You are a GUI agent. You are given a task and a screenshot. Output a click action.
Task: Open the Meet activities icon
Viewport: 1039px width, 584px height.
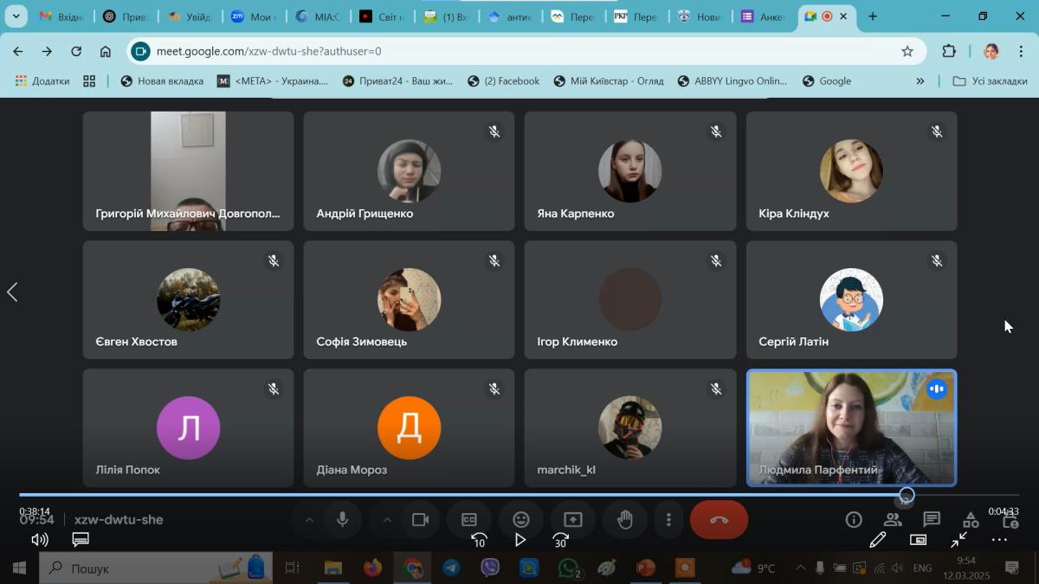pos(971,519)
